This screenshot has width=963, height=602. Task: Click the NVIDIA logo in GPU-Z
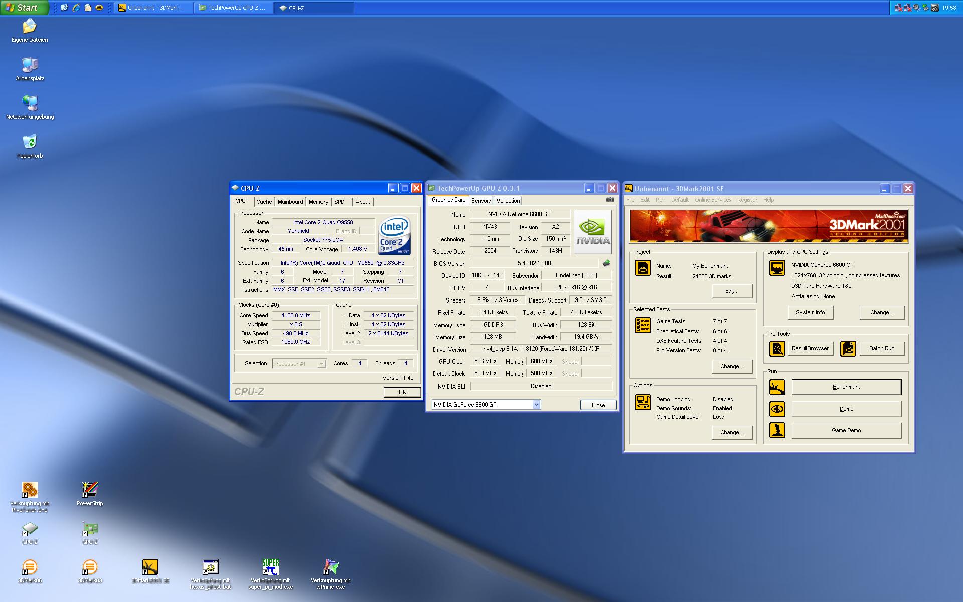(593, 232)
